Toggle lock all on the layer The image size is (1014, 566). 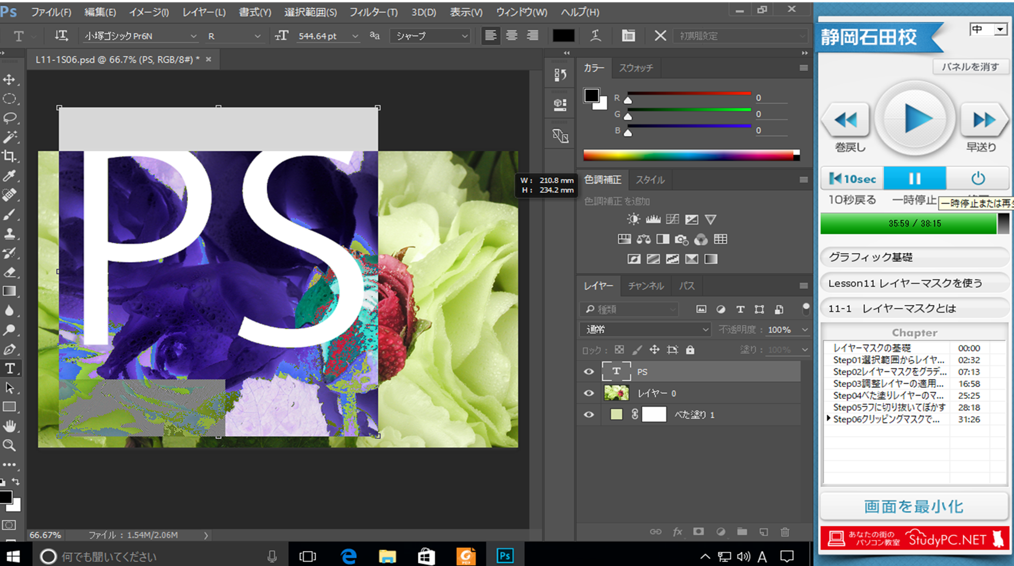(x=690, y=350)
